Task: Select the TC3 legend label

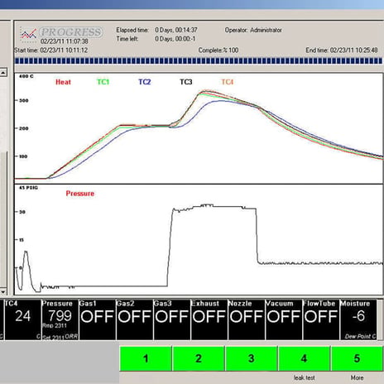Action: tap(186, 82)
